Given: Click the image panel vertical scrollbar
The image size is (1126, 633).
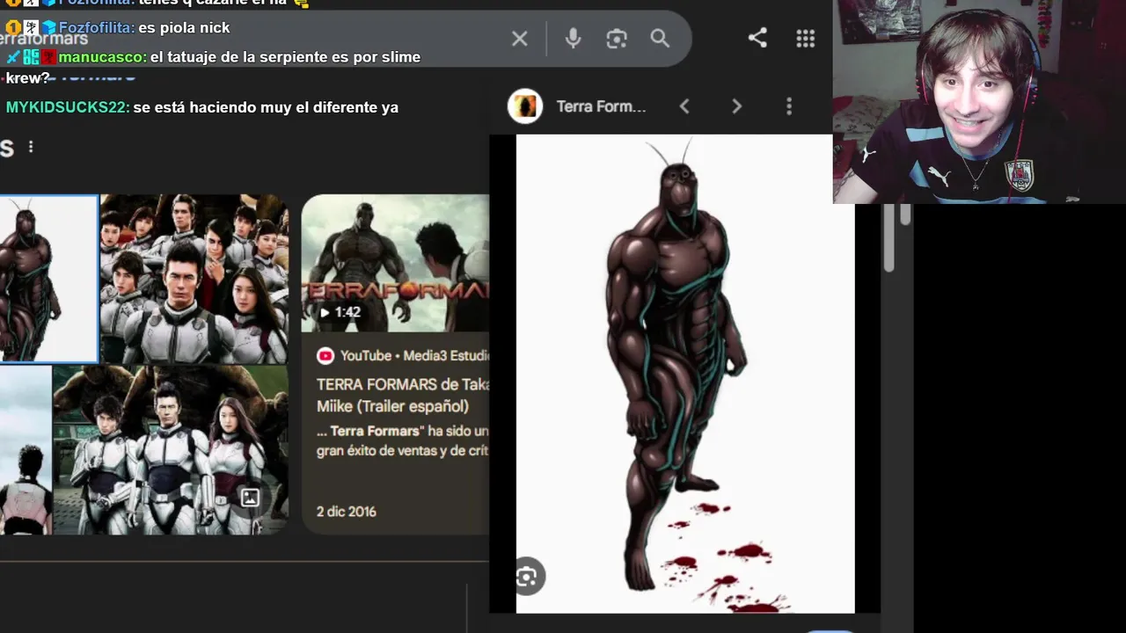Looking at the screenshot, I should [x=888, y=236].
